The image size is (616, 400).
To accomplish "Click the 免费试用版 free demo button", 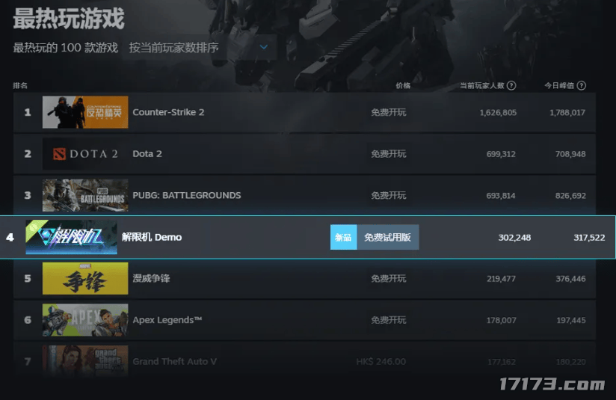I will (x=388, y=237).
